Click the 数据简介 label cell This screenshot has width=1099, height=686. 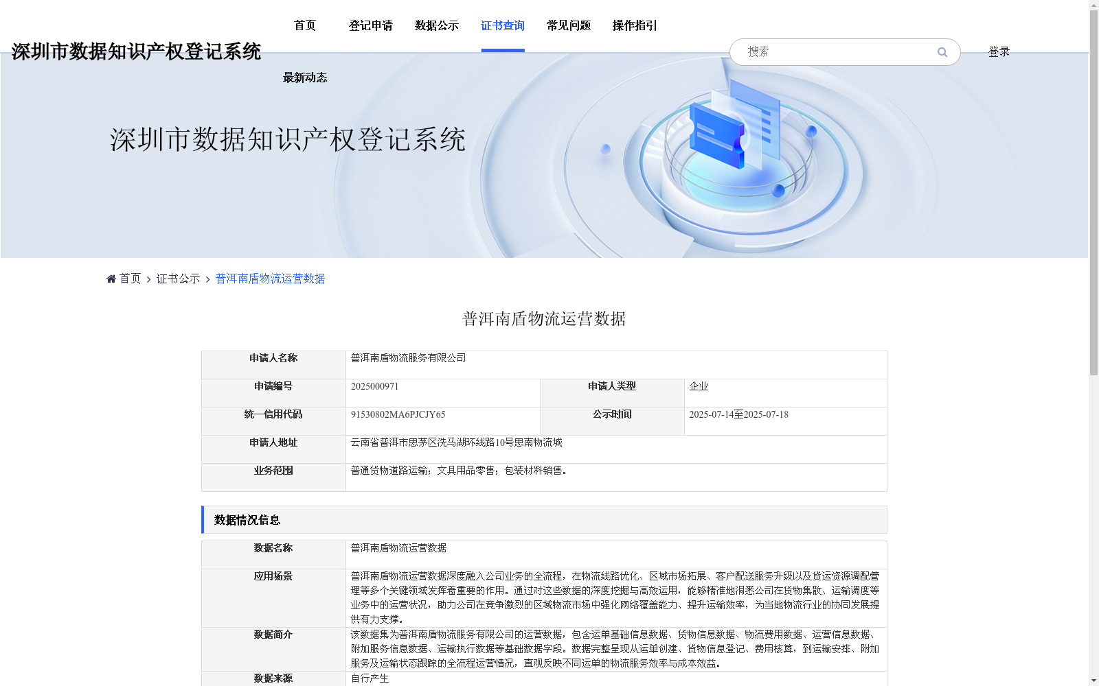[x=273, y=649]
